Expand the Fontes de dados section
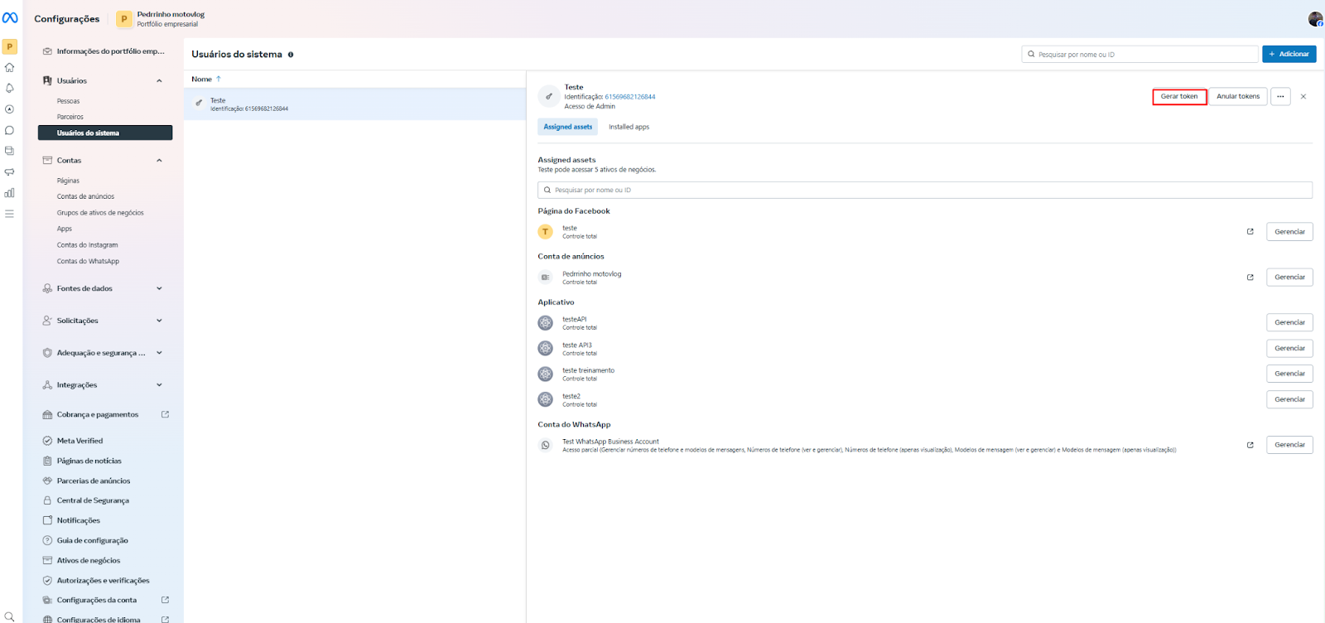The image size is (1325, 623). tap(159, 289)
